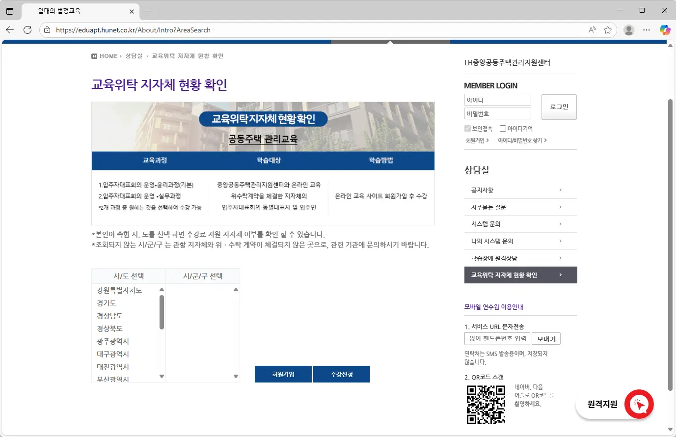Open the browser profile account icon
Image resolution: width=676 pixels, height=437 pixels.
pyautogui.click(x=629, y=30)
